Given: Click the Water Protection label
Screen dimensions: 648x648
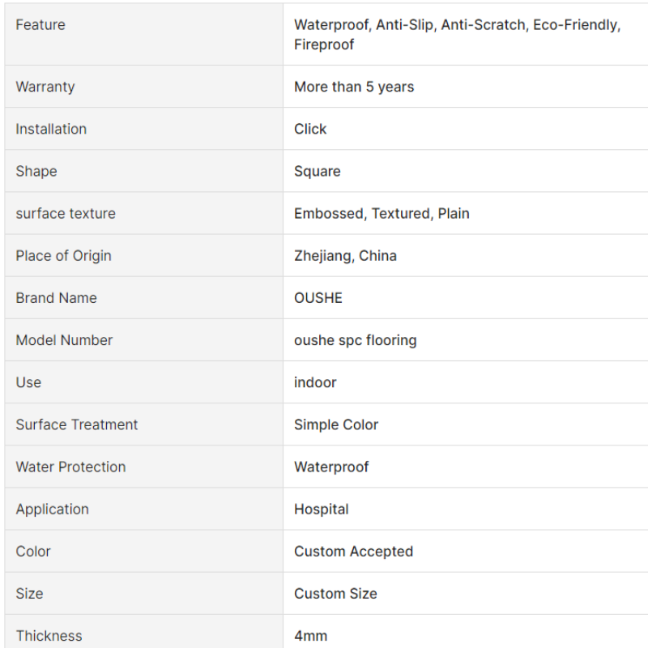Looking at the screenshot, I should (70, 467).
